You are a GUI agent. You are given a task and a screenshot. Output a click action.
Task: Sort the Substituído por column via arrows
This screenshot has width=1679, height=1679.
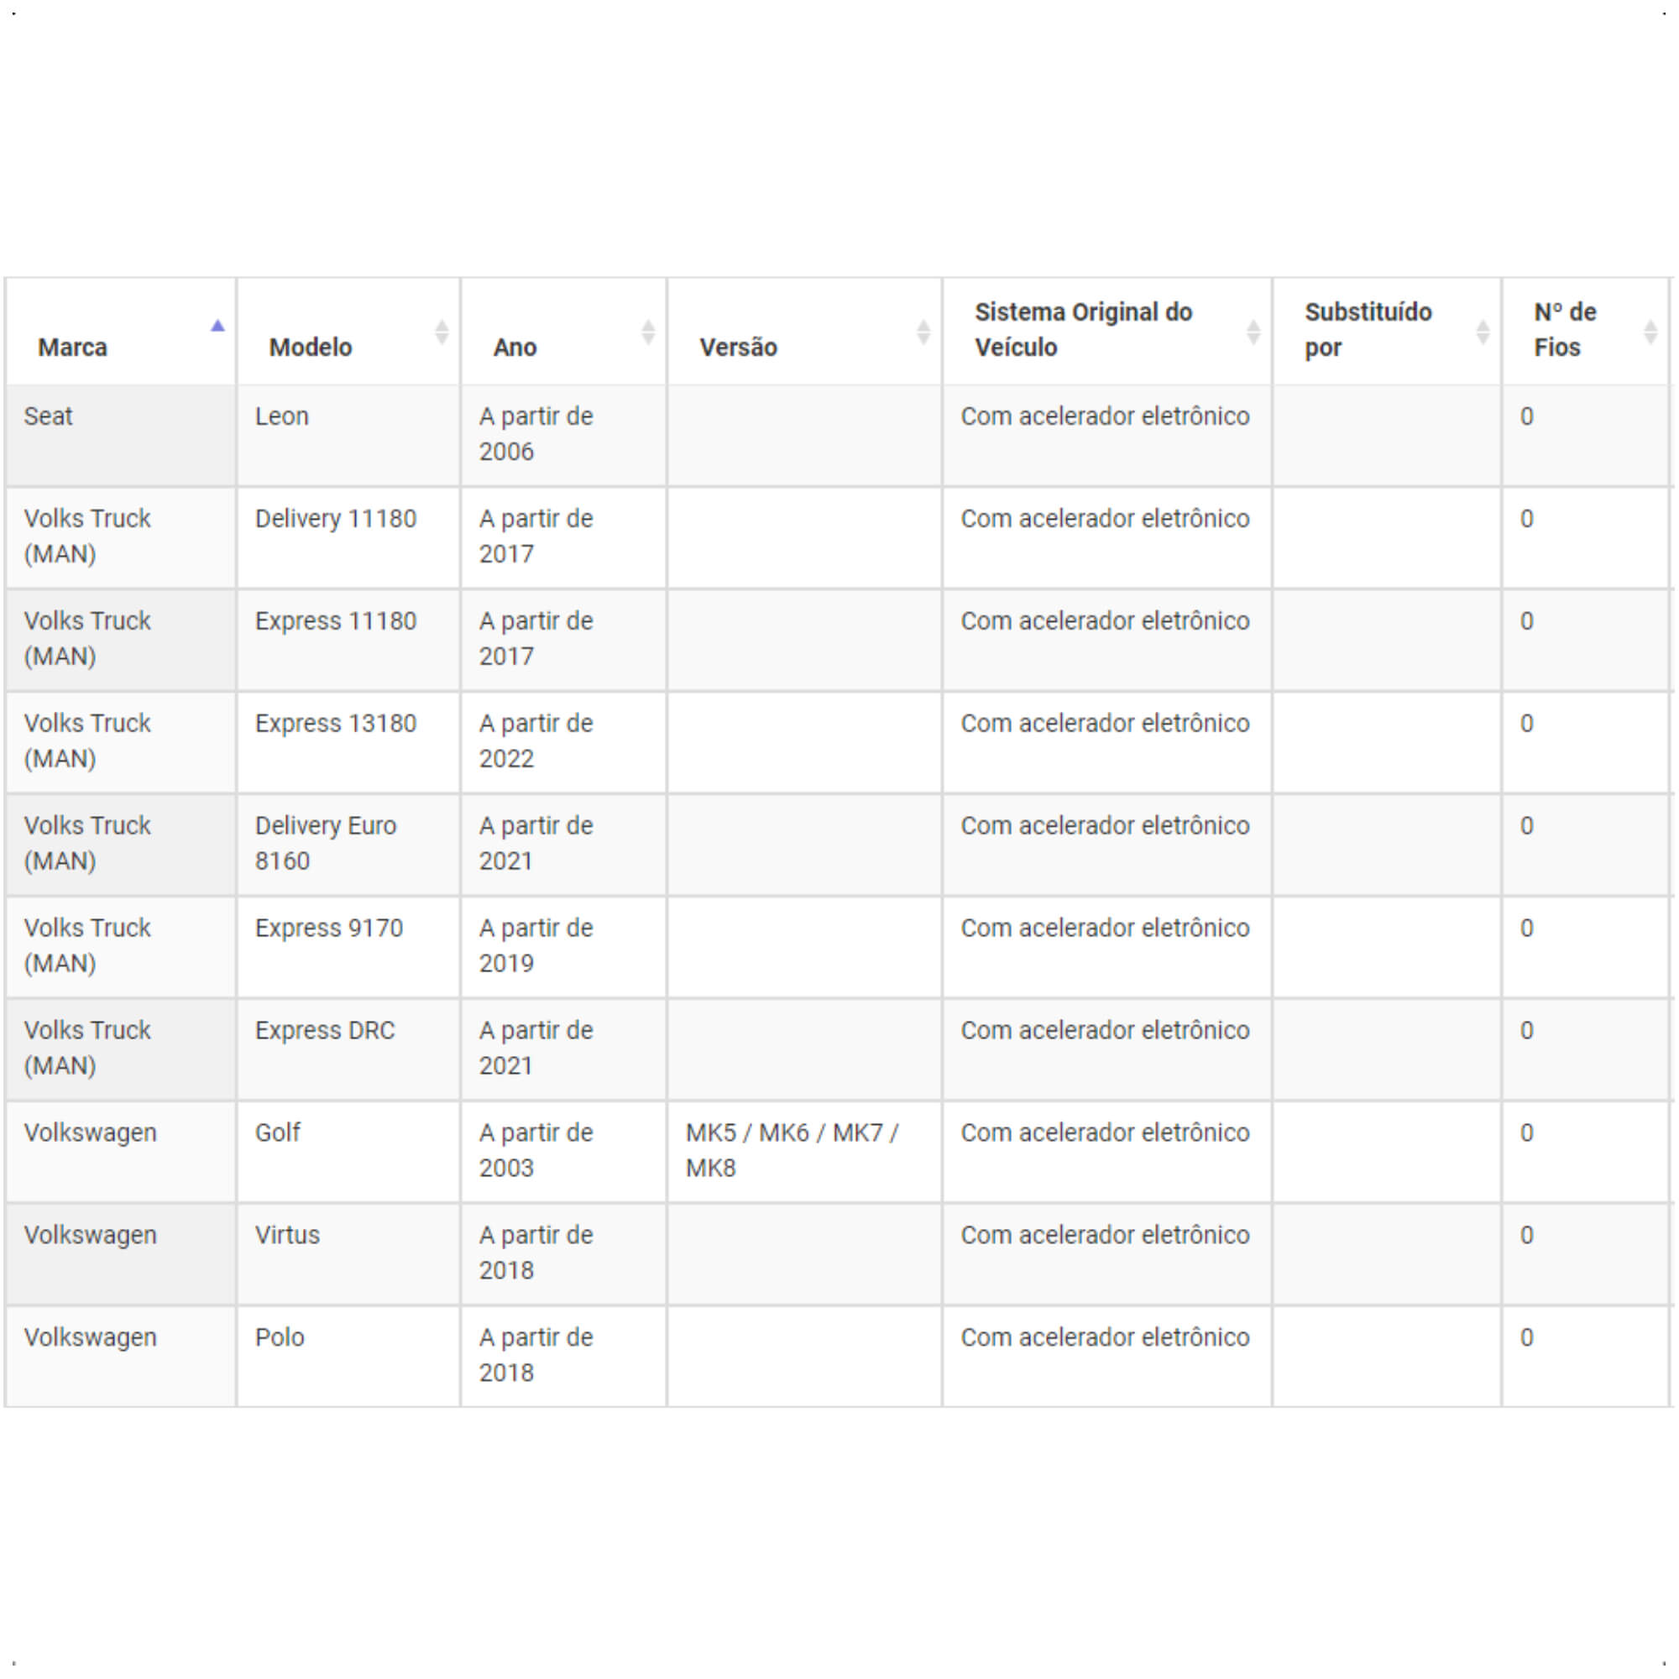click(1483, 331)
